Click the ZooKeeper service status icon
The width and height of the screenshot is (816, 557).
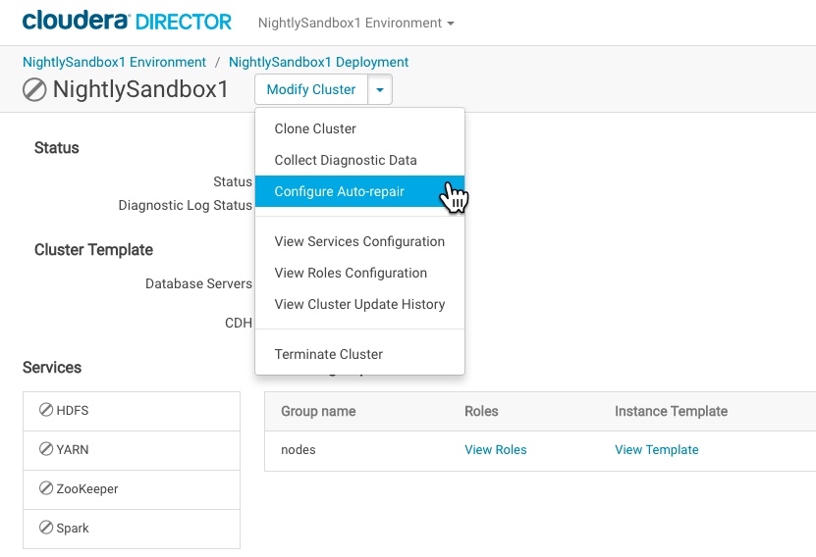[46, 488]
